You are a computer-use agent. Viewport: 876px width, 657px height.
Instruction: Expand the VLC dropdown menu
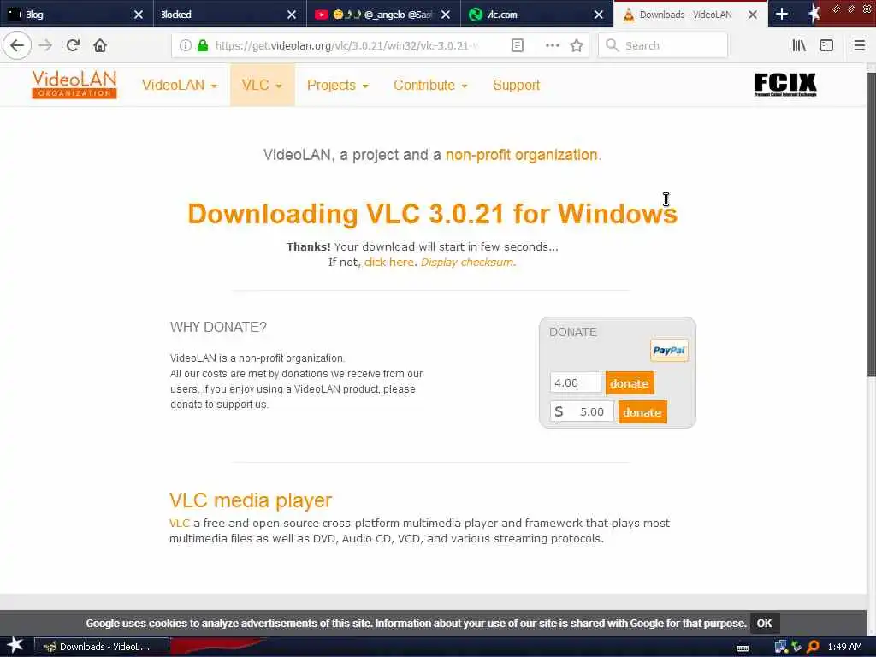pyautogui.click(x=262, y=85)
